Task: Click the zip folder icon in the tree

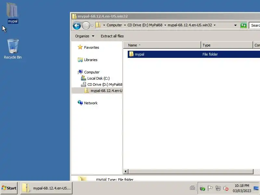Action: click(86, 91)
